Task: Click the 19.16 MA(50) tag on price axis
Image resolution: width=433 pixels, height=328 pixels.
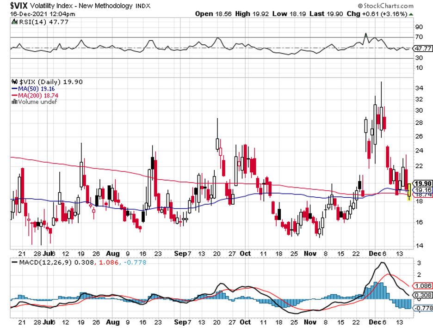Action: coord(423,190)
